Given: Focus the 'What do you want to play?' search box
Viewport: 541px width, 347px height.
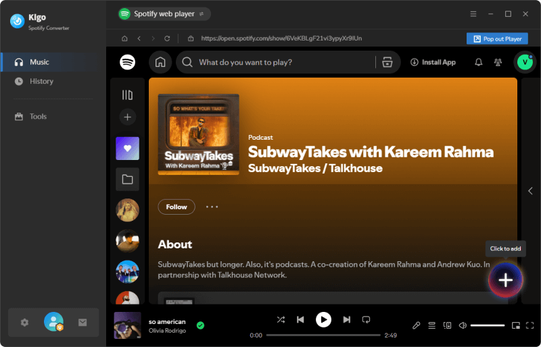Looking at the screenshot, I should [276, 62].
